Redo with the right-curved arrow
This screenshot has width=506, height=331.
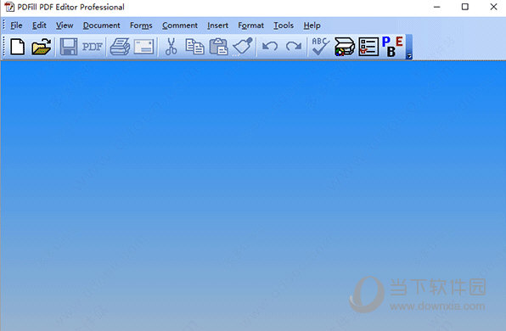294,47
